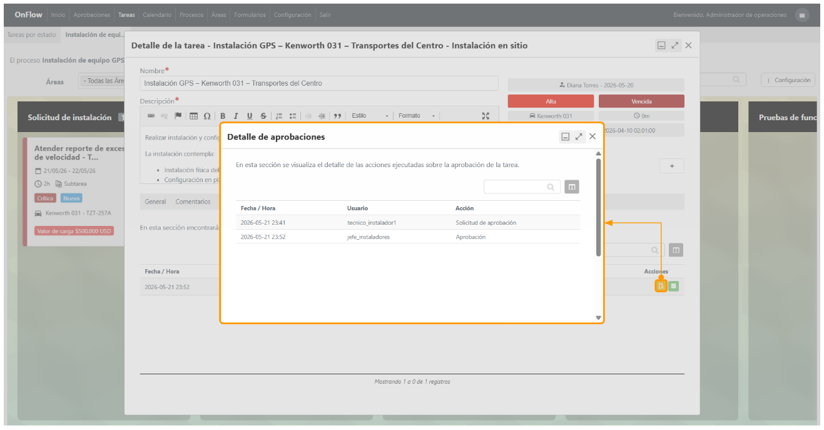
Task: Open the Estilo dropdown in the editor
Action: 370,116
